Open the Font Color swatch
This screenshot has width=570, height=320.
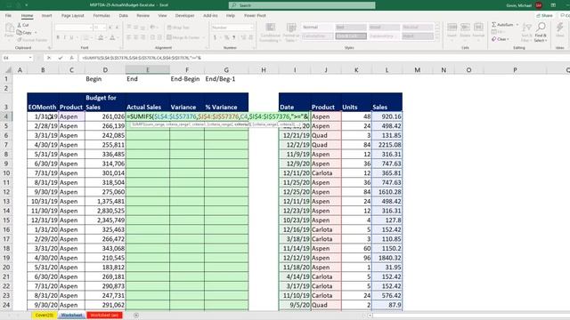[112, 37]
